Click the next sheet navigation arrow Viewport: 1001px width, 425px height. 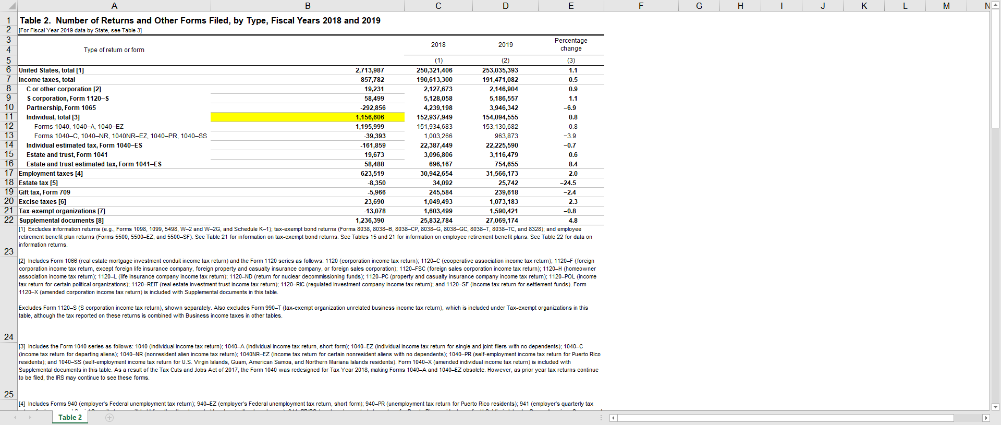(x=30, y=418)
